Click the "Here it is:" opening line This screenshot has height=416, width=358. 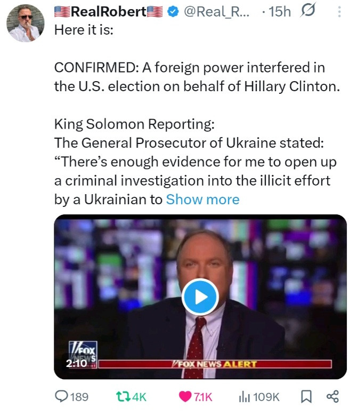84,29
